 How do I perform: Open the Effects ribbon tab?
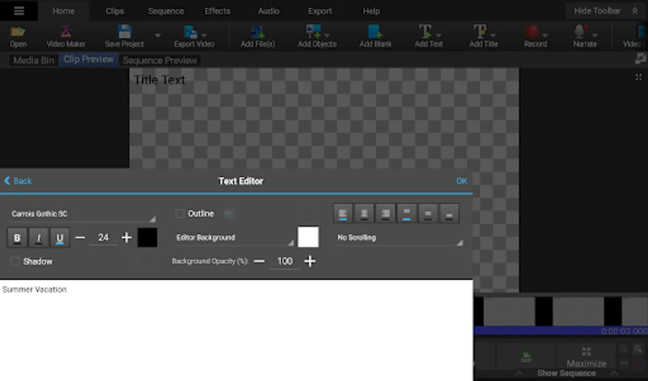(217, 11)
